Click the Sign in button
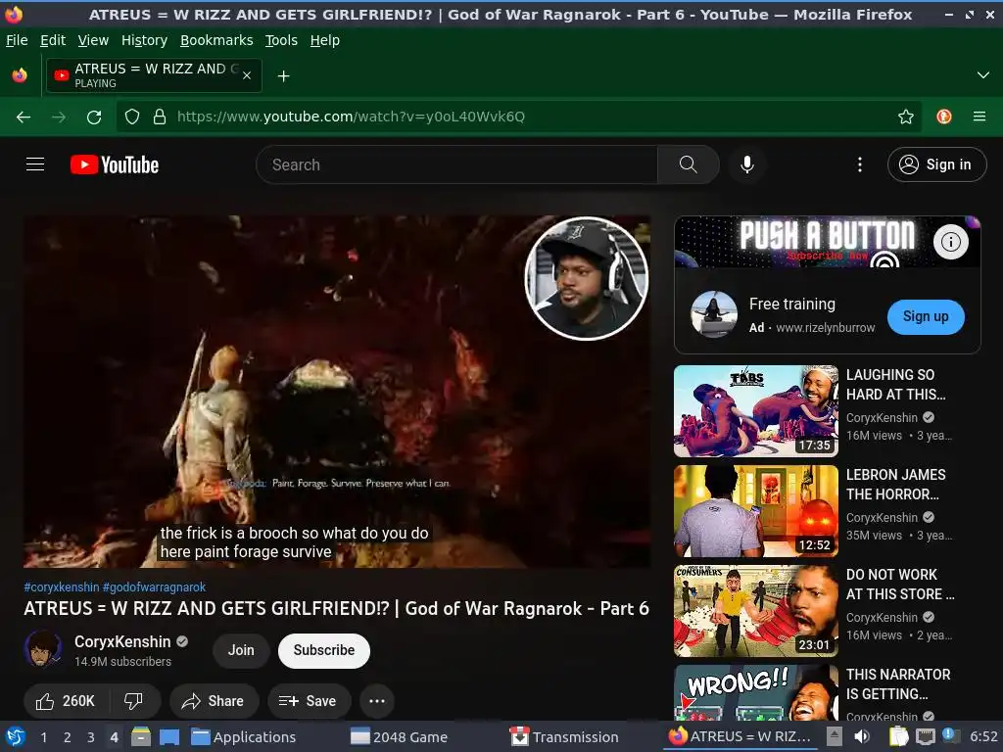Image resolution: width=1003 pixels, height=752 pixels. click(936, 164)
